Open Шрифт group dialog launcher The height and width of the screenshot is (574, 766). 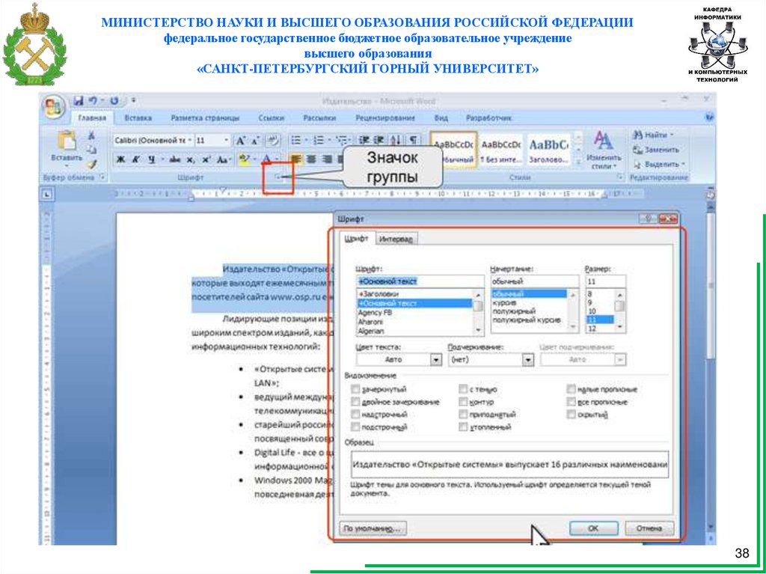point(278,178)
